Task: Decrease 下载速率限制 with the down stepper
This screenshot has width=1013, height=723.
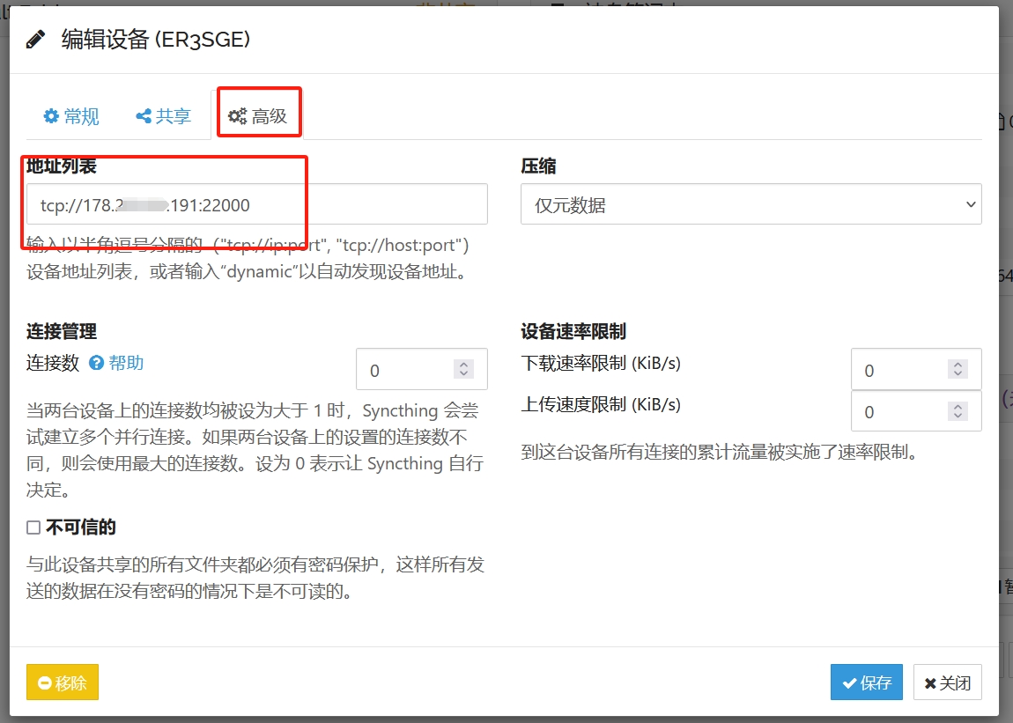Action: [x=958, y=375]
